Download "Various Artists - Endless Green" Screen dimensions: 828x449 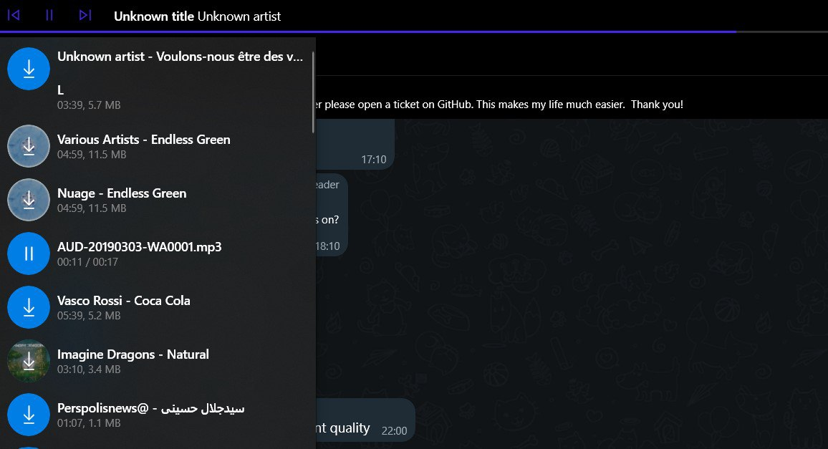click(29, 146)
